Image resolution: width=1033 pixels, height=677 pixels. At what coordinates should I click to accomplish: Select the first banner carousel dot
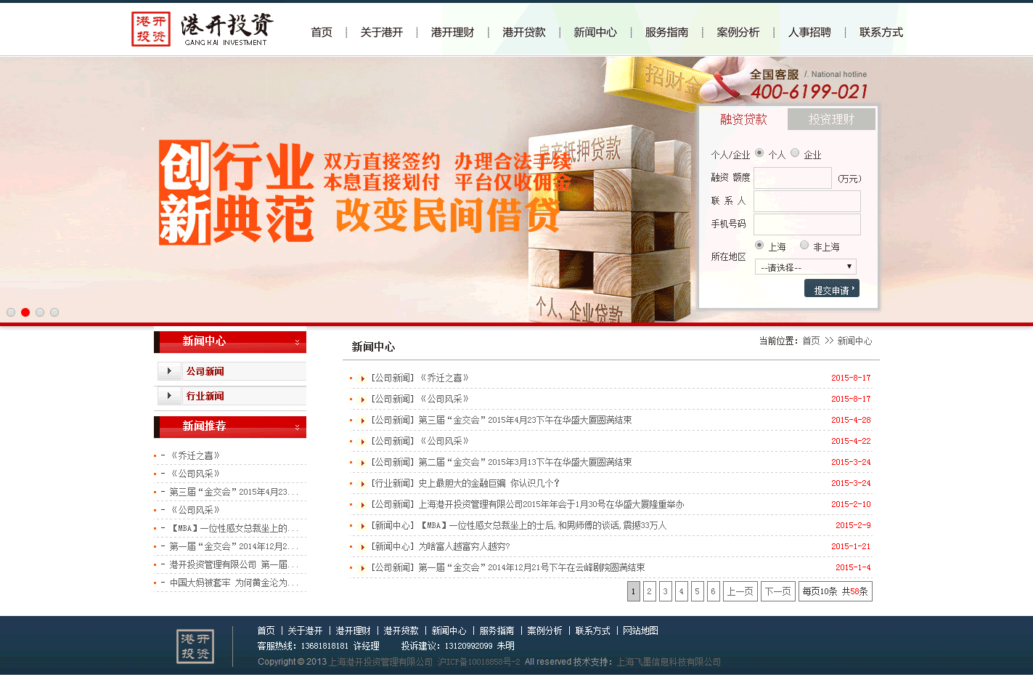coord(11,312)
